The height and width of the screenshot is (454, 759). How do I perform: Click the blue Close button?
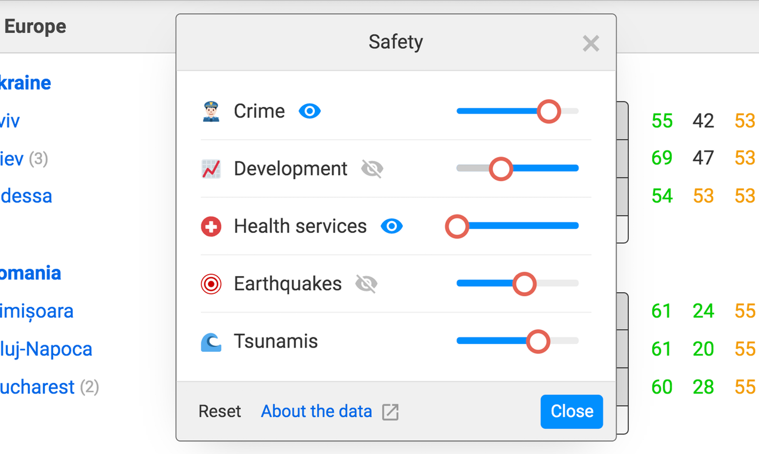coord(571,412)
